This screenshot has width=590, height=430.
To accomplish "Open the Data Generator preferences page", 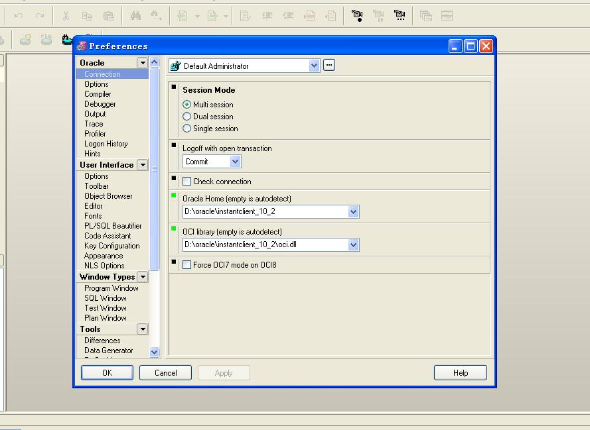I will click(x=108, y=350).
